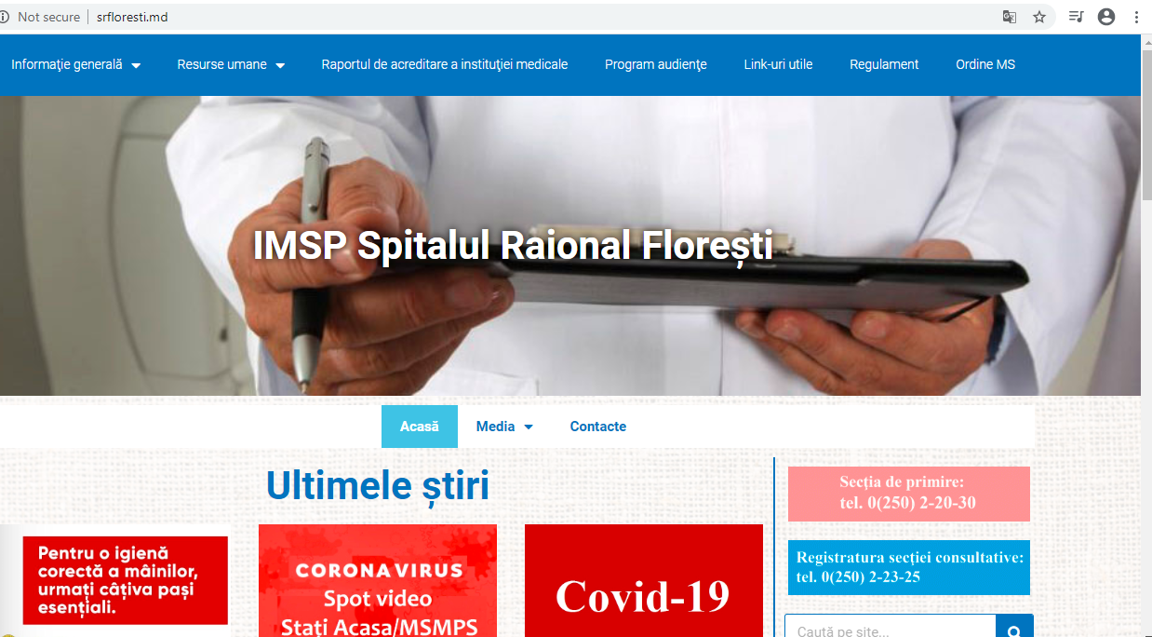The height and width of the screenshot is (637, 1152).
Task: Open the media control icon in toolbar
Action: coord(1076,17)
